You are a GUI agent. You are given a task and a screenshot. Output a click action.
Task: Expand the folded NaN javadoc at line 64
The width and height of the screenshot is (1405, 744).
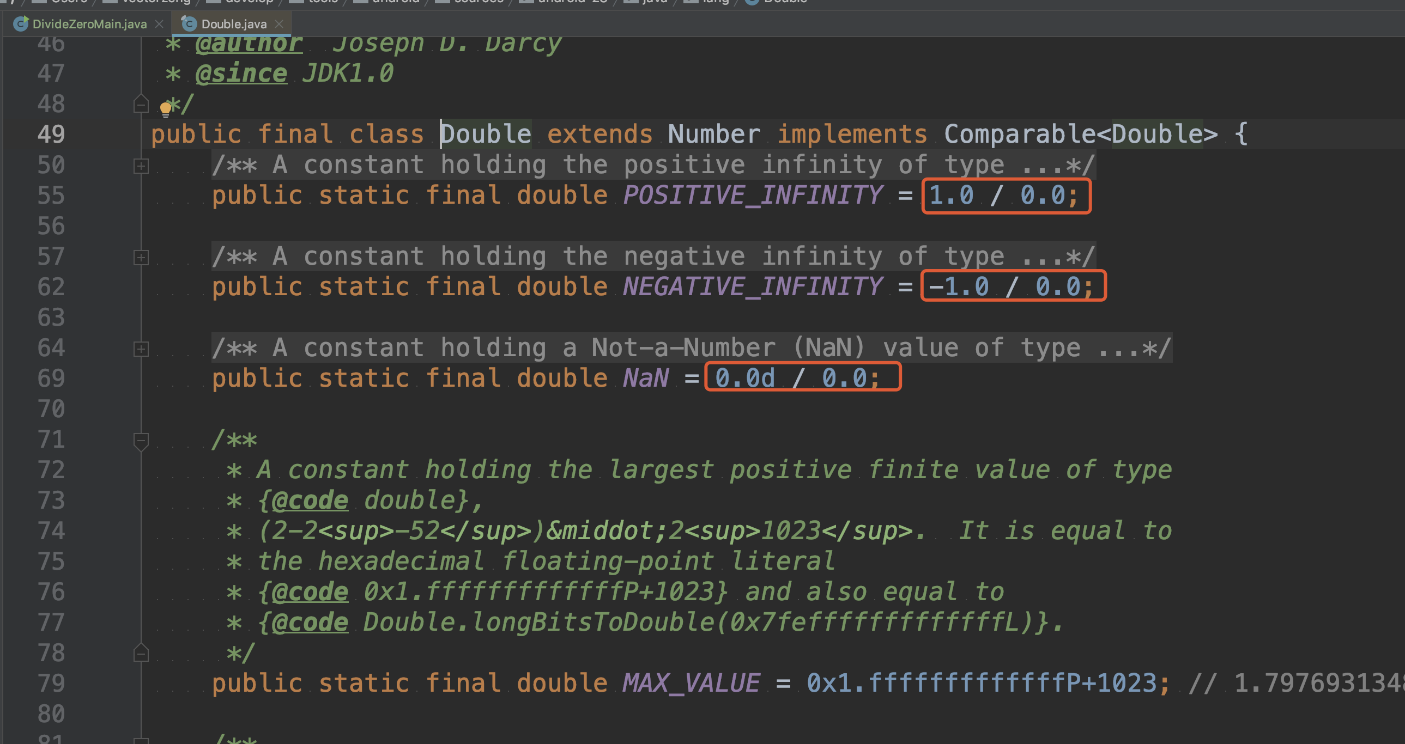pyautogui.click(x=141, y=349)
